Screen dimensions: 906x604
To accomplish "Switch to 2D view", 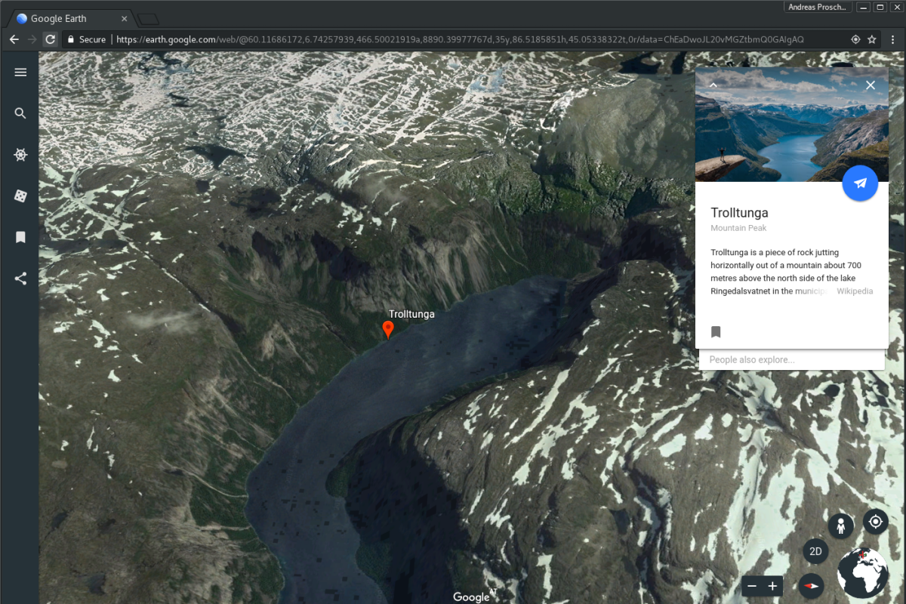I will point(815,552).
